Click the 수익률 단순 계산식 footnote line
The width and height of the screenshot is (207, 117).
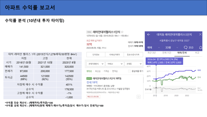pos(29,103)
